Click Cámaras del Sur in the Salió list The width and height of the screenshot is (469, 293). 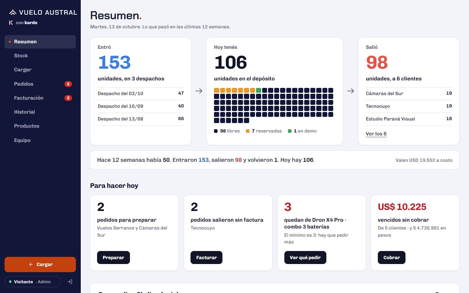(x=409, y=93)
